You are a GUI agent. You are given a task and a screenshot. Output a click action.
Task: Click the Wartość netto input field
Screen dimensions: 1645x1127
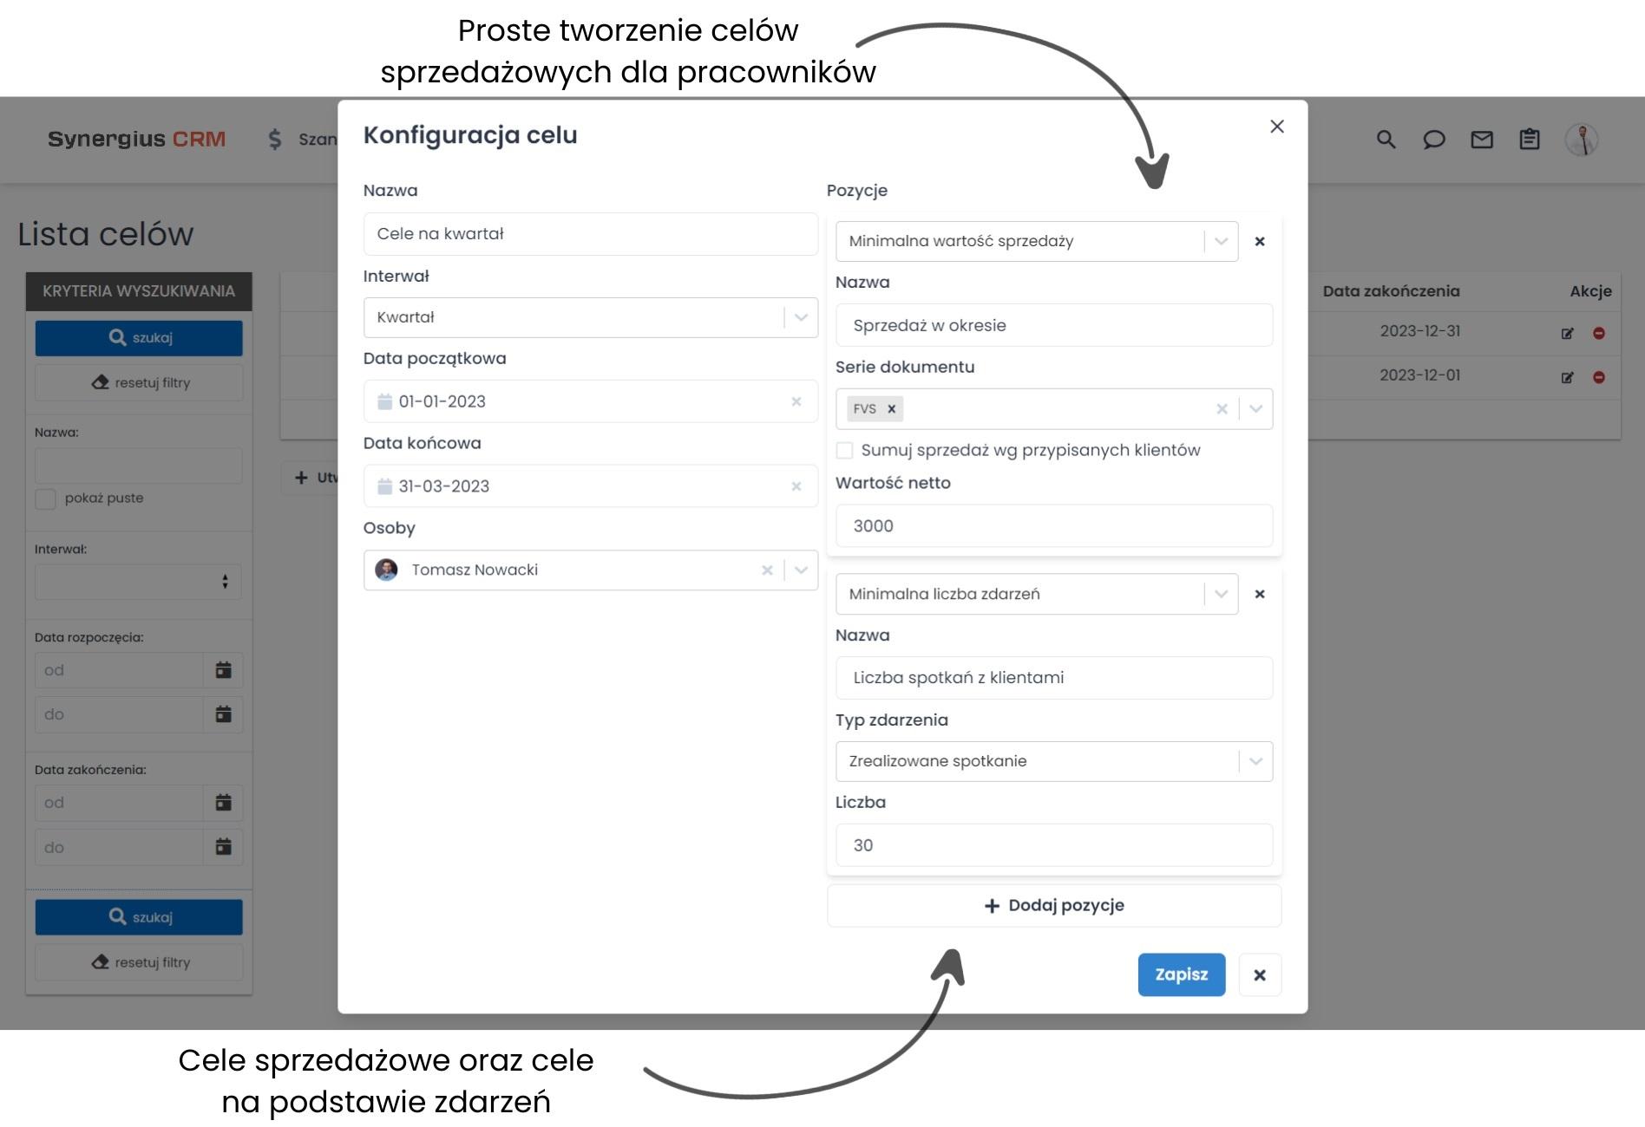(1053, 526)
